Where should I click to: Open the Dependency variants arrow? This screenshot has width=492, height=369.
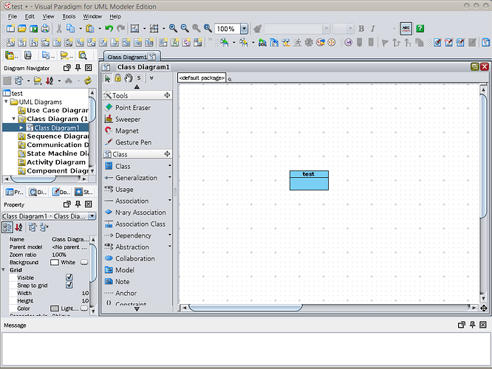(170, 235)
